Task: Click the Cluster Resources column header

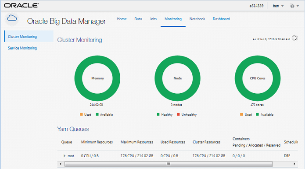Action: click(206, 142)
